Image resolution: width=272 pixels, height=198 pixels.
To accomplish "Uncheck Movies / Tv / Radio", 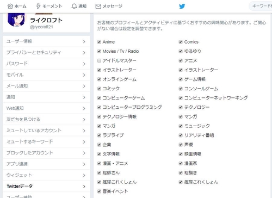I will click(x=99, y=51).
